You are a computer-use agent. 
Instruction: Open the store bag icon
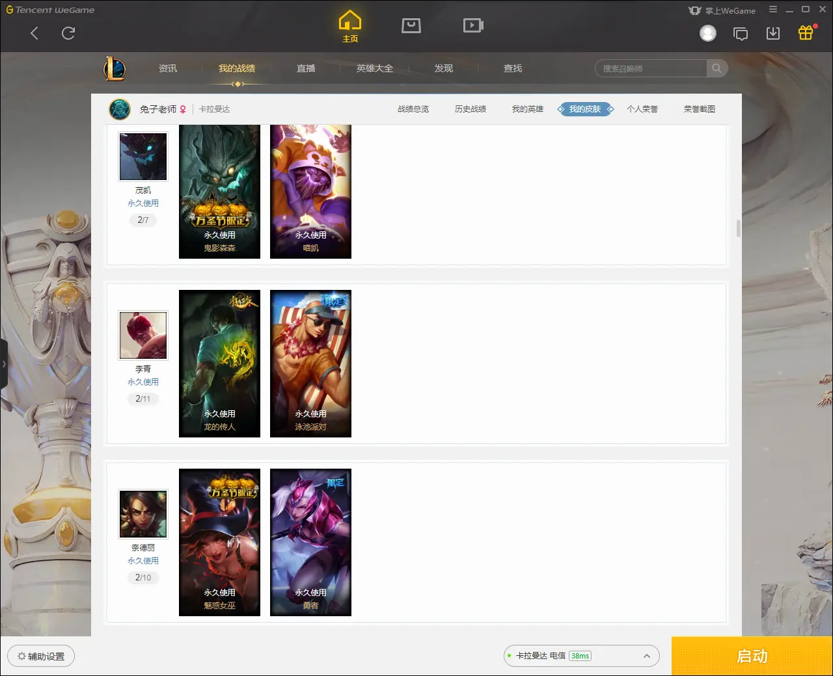(x=411, y=25)
